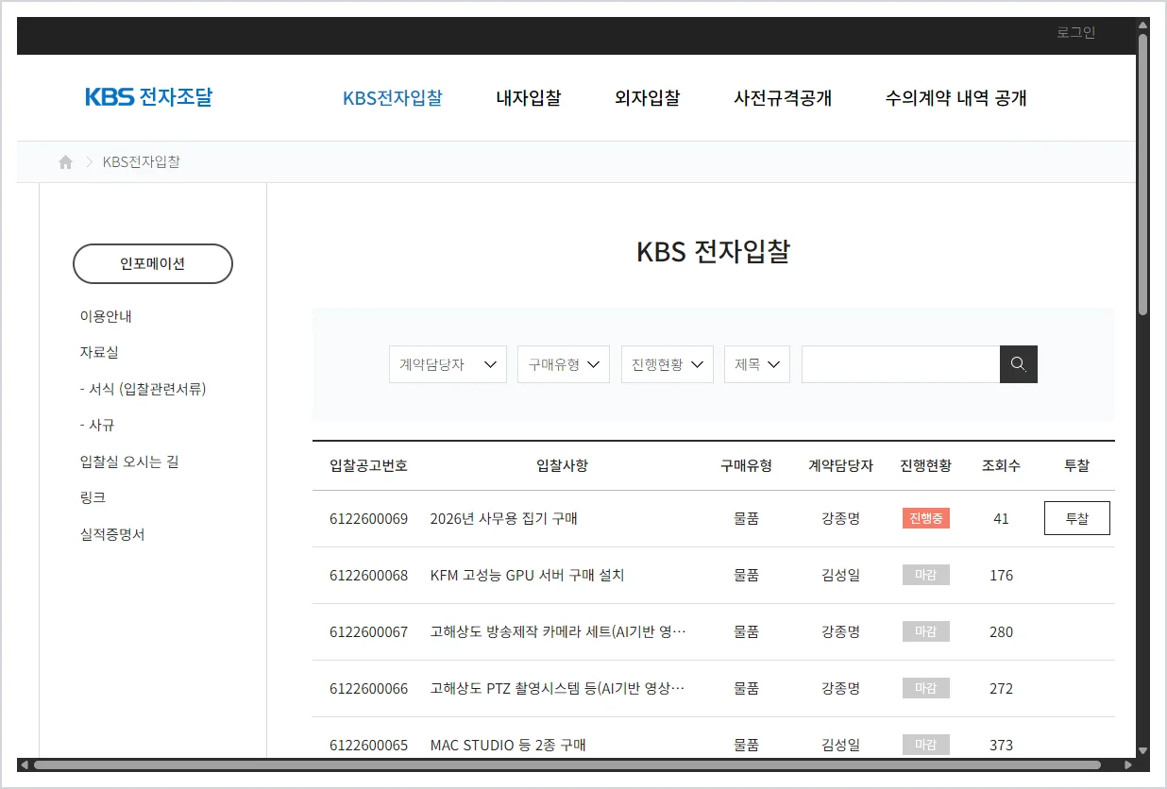Focus the search keyword input field
The image size is (1167, 789).
[x=901, y=364]
